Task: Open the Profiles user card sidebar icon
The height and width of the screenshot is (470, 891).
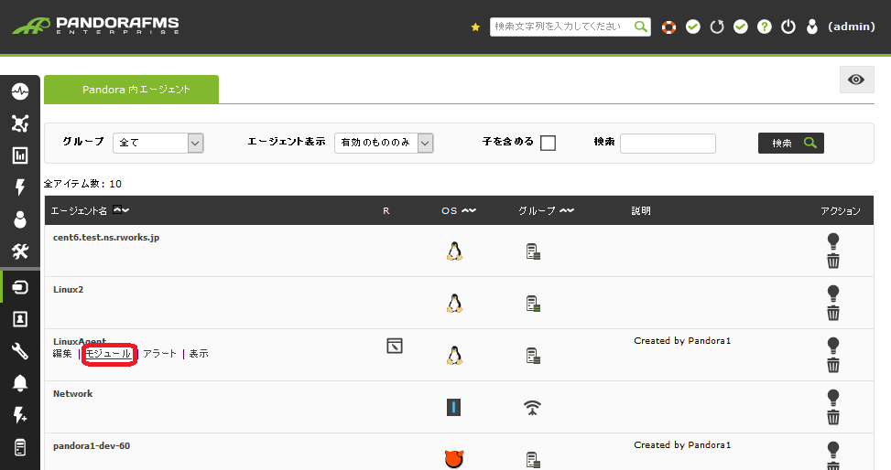Action: tap(20, 319)
